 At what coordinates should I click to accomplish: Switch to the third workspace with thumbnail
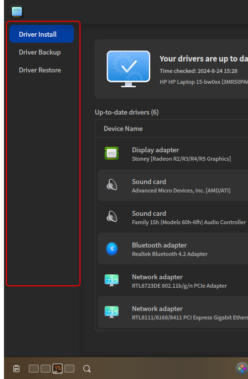58,369
